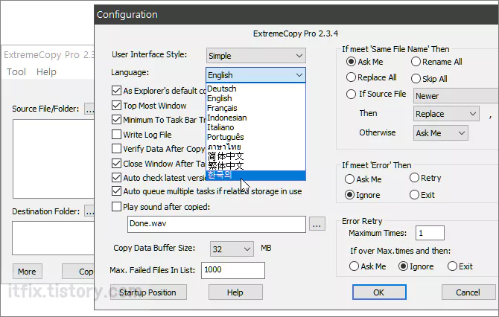Pick the Thai language option ภาษาไทย

256,147
